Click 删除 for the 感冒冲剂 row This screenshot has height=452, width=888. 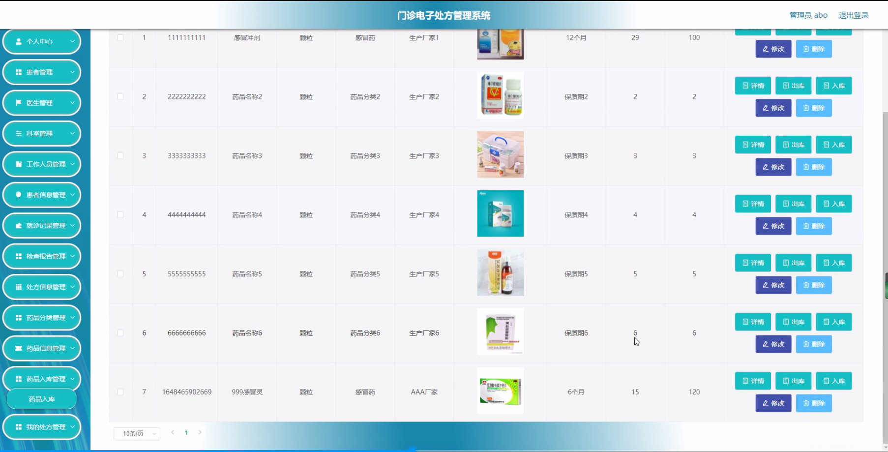tap(814, 49)
